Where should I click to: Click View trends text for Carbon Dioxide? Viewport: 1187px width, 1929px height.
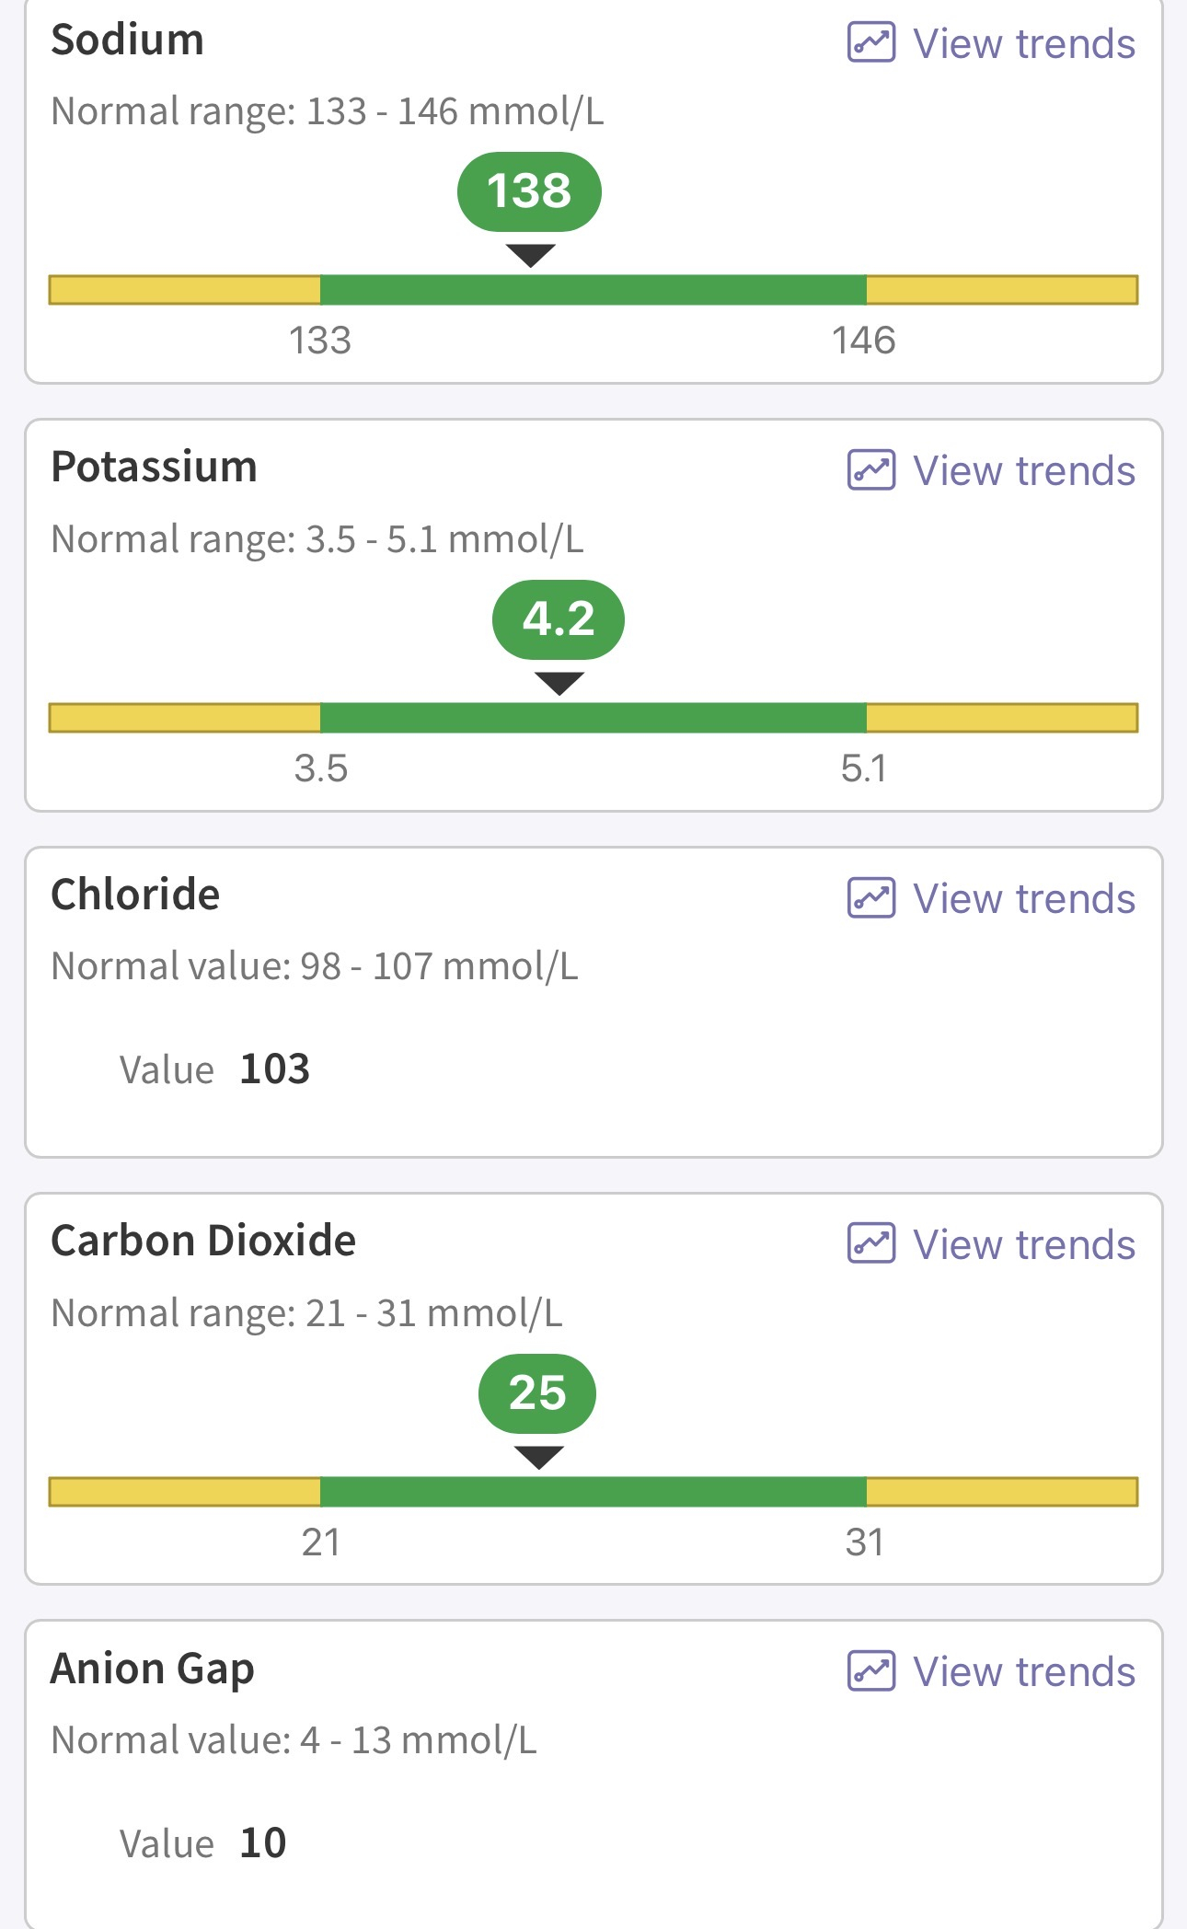(1024, 1244)
